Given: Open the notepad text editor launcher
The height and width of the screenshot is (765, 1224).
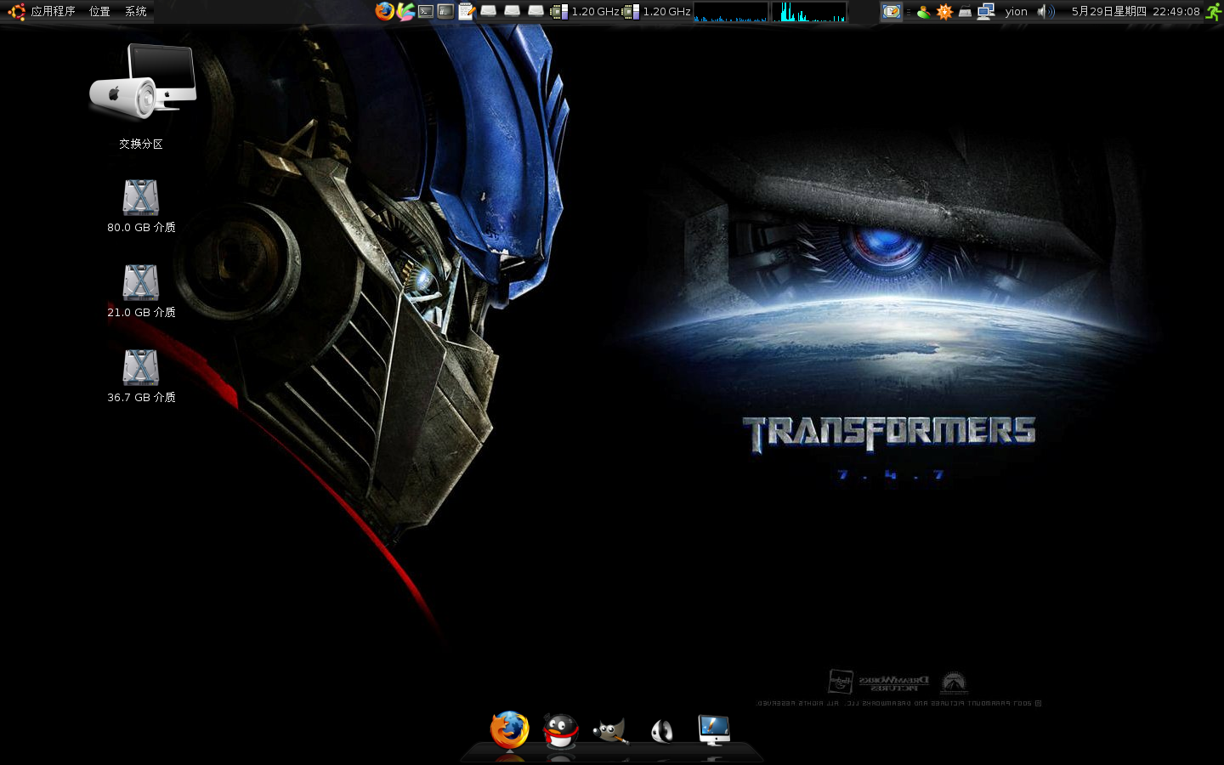Looking at the screenshot, I should tap(466, 11).
